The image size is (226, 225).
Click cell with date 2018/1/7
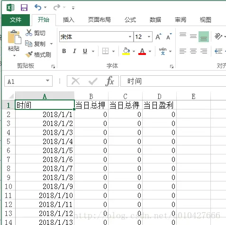tap(45, 168)
